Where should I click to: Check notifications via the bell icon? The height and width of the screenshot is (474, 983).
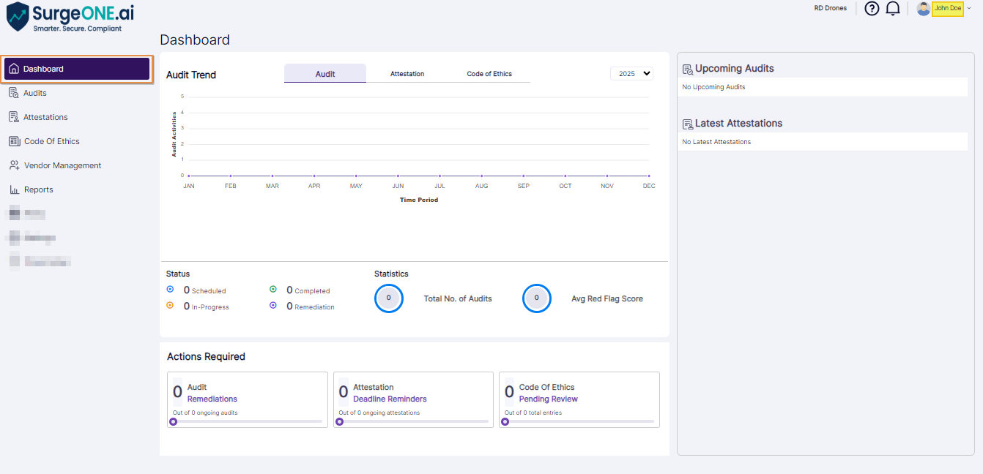click(892, 8)
